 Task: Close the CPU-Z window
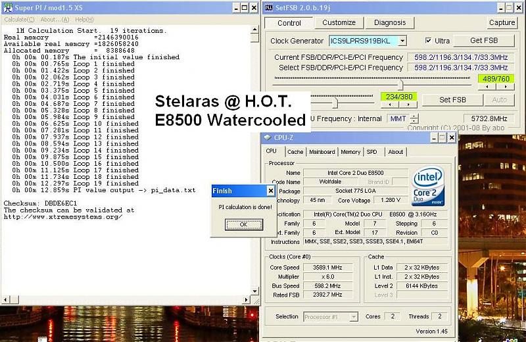pos(452,137)
